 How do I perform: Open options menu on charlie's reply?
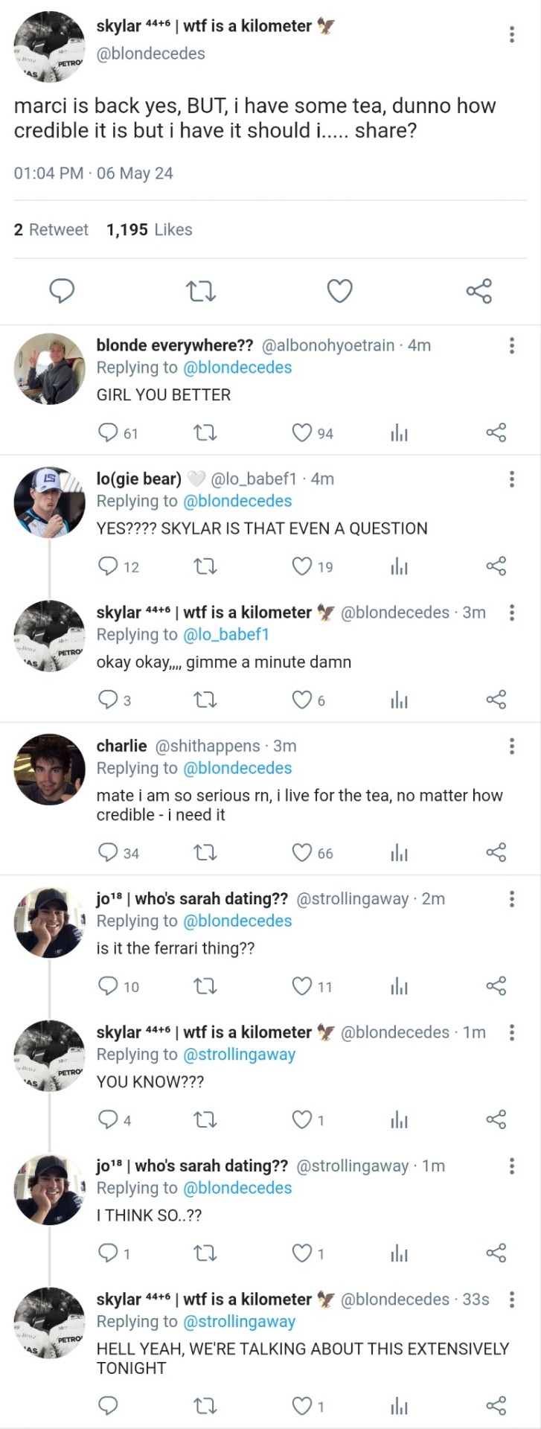(x=511, y=746)
